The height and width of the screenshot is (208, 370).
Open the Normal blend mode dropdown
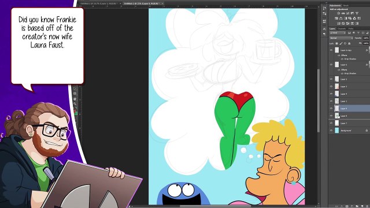pyautogui.click(x=342, y=38)
